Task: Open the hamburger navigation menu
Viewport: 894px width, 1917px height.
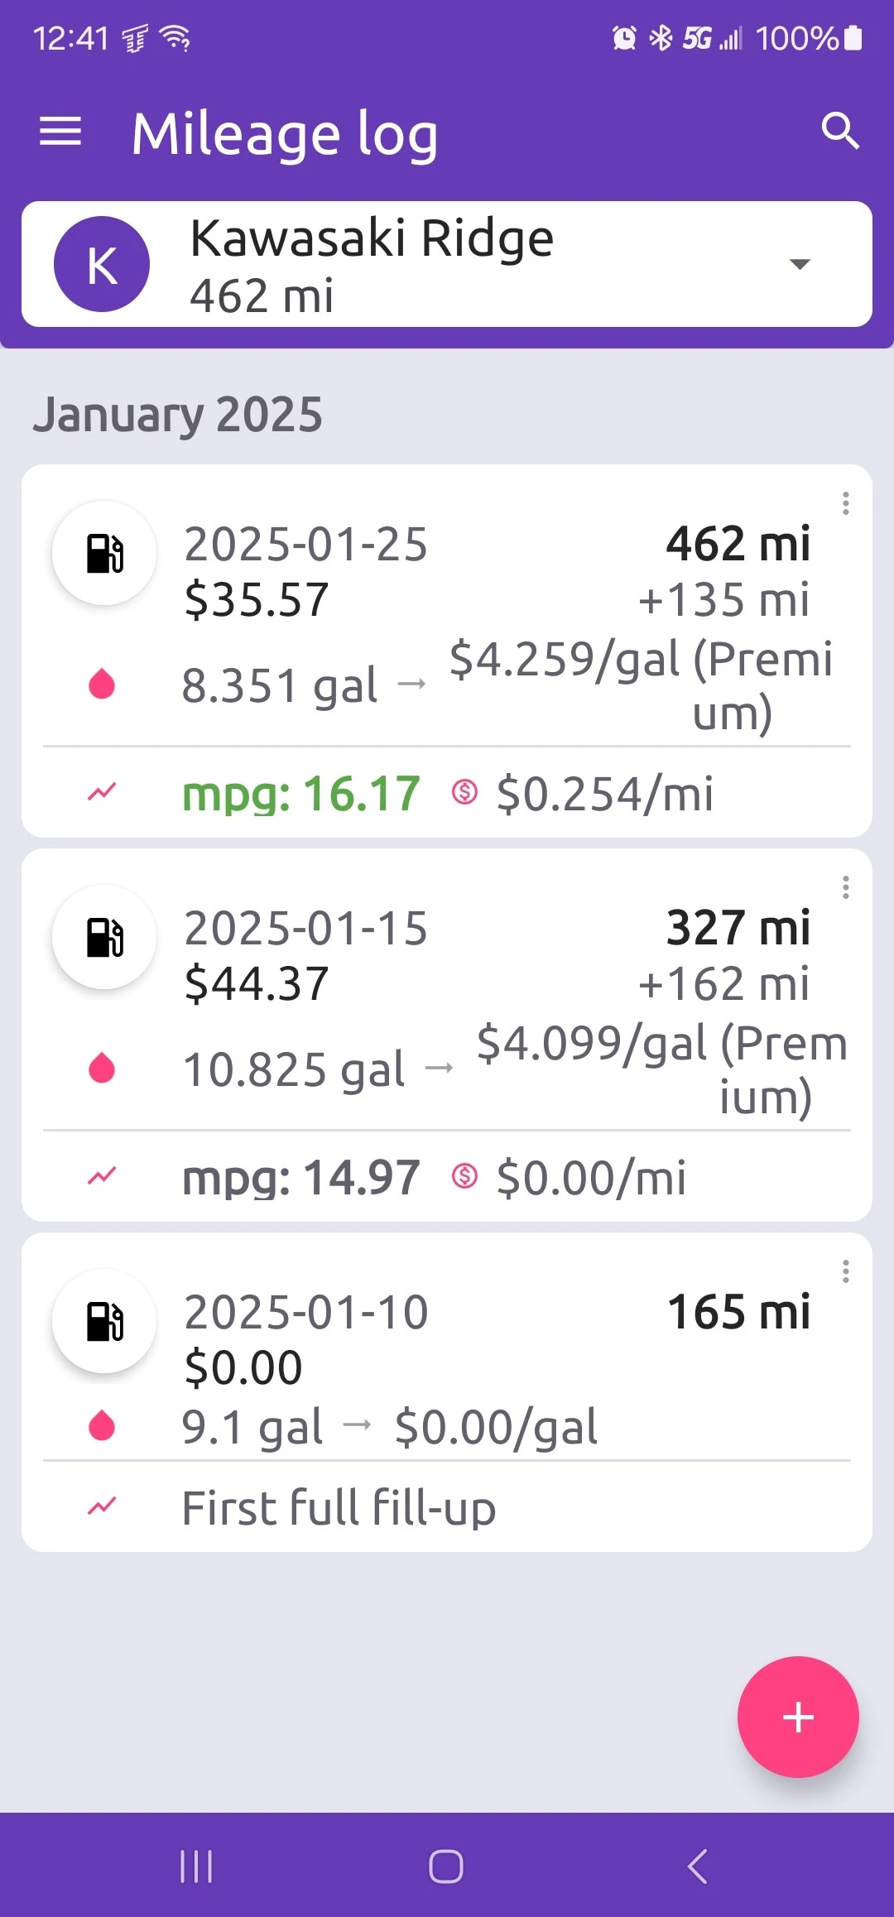Action: (x=60, y=132)
